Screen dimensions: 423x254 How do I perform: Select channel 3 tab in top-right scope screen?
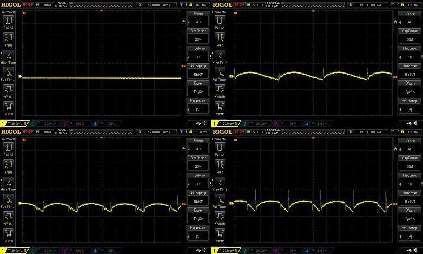pos(287,124)
